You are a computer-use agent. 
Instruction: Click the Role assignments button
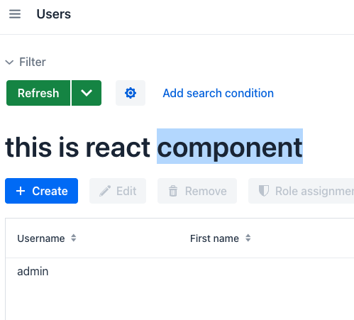click(301, 191)
